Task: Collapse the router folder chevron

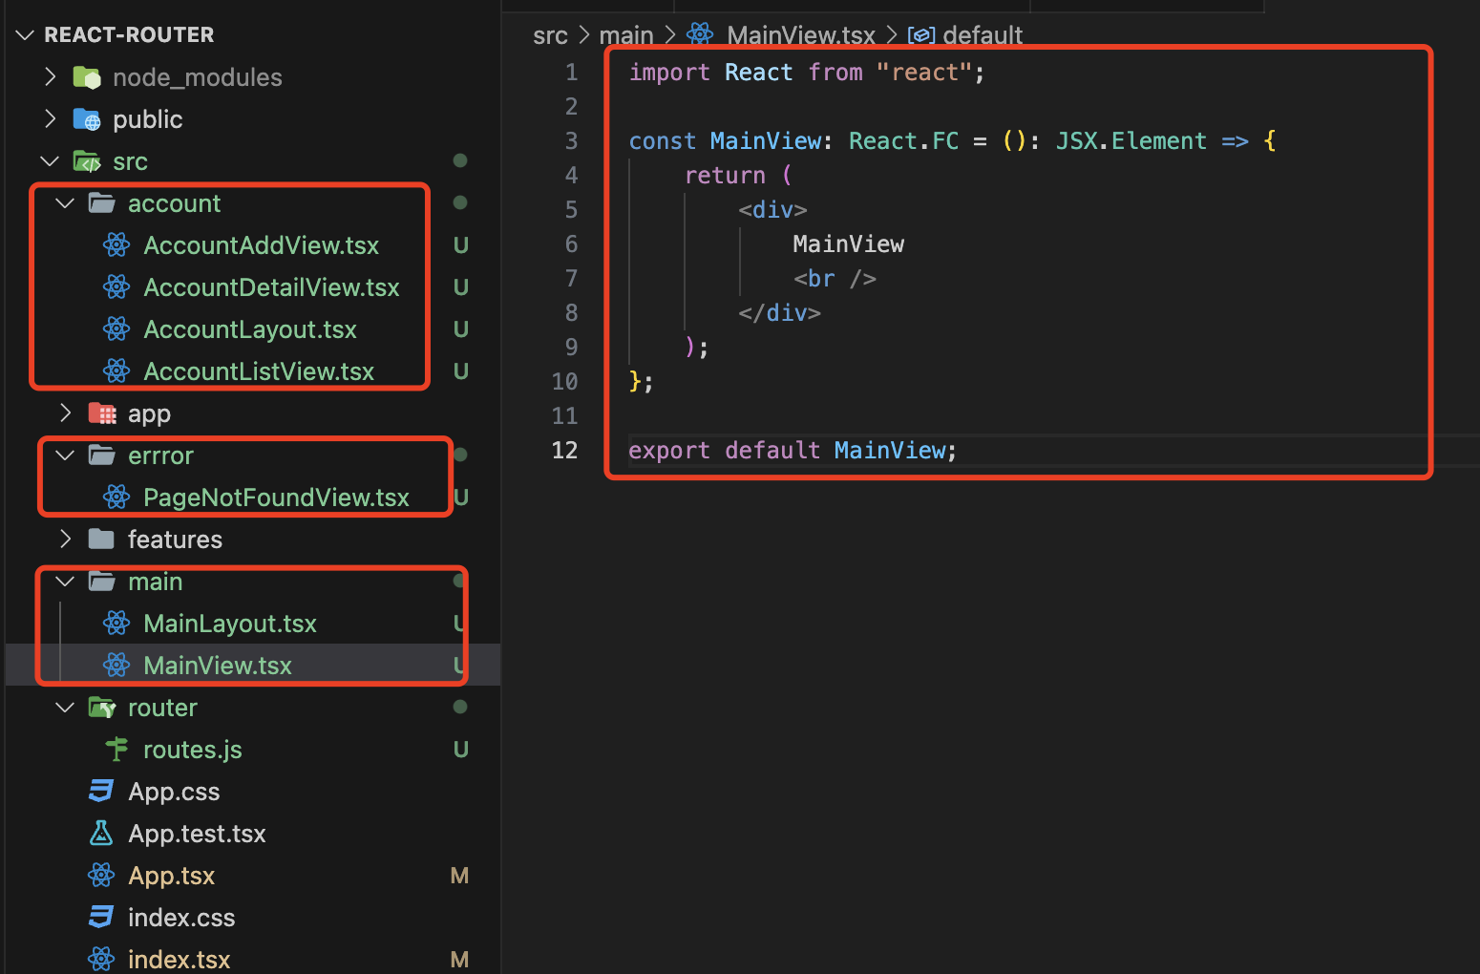Action: (x=65, y=707)
